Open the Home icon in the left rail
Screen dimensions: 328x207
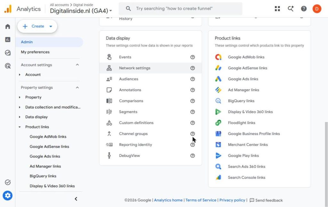8,26
